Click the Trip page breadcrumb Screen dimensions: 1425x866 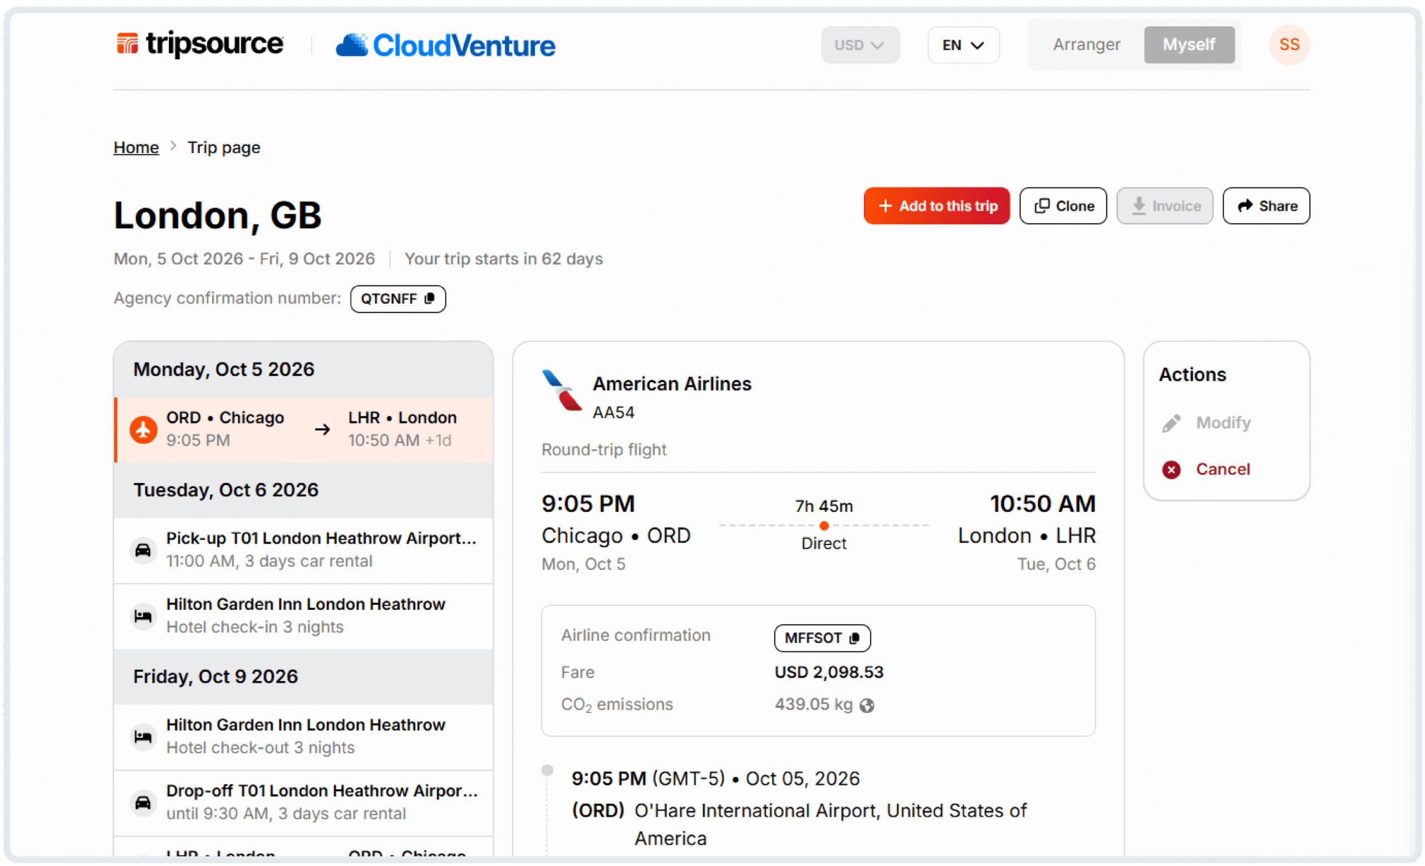click(x=224, y=147)
